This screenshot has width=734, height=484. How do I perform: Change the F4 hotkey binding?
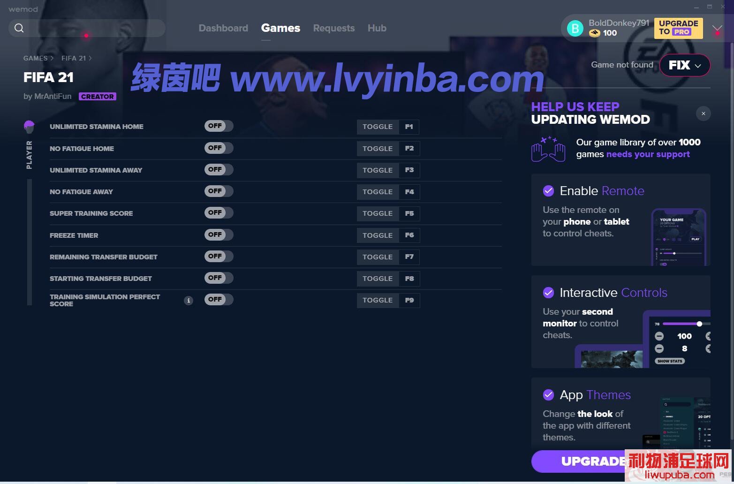(x=409, y=192)
